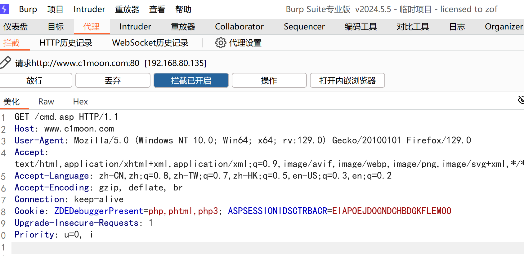Click cookie value EIAPOEJDOGNDCHBDGKFLEMOO
Image resolution: width=524 pixels, height=256 pixels.
click(392, 211)
